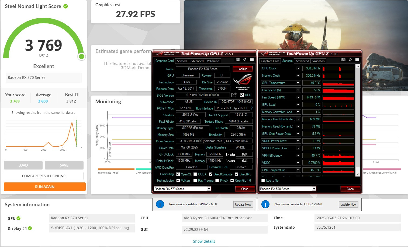The height and width of the screenshot is (247, 408).
Task: Click the info icon beside Best score
Action: click(77, 95)
